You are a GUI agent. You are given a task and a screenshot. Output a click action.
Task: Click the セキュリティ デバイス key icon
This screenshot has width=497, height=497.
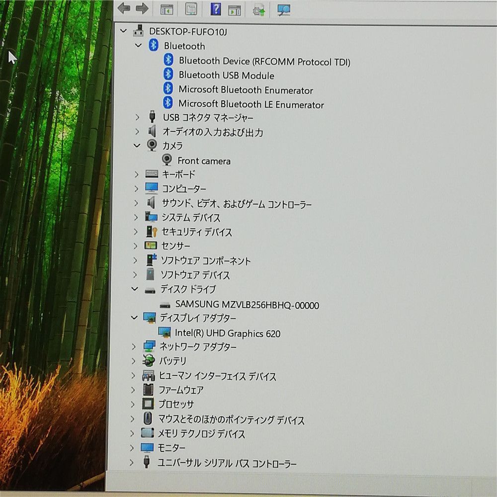coord(152,232)
